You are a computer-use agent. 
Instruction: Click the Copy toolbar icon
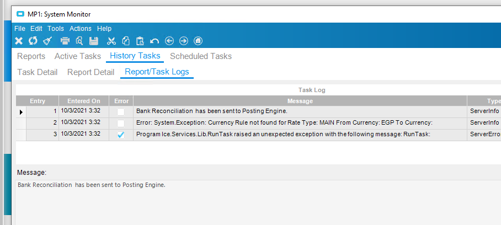pos(126,41)
